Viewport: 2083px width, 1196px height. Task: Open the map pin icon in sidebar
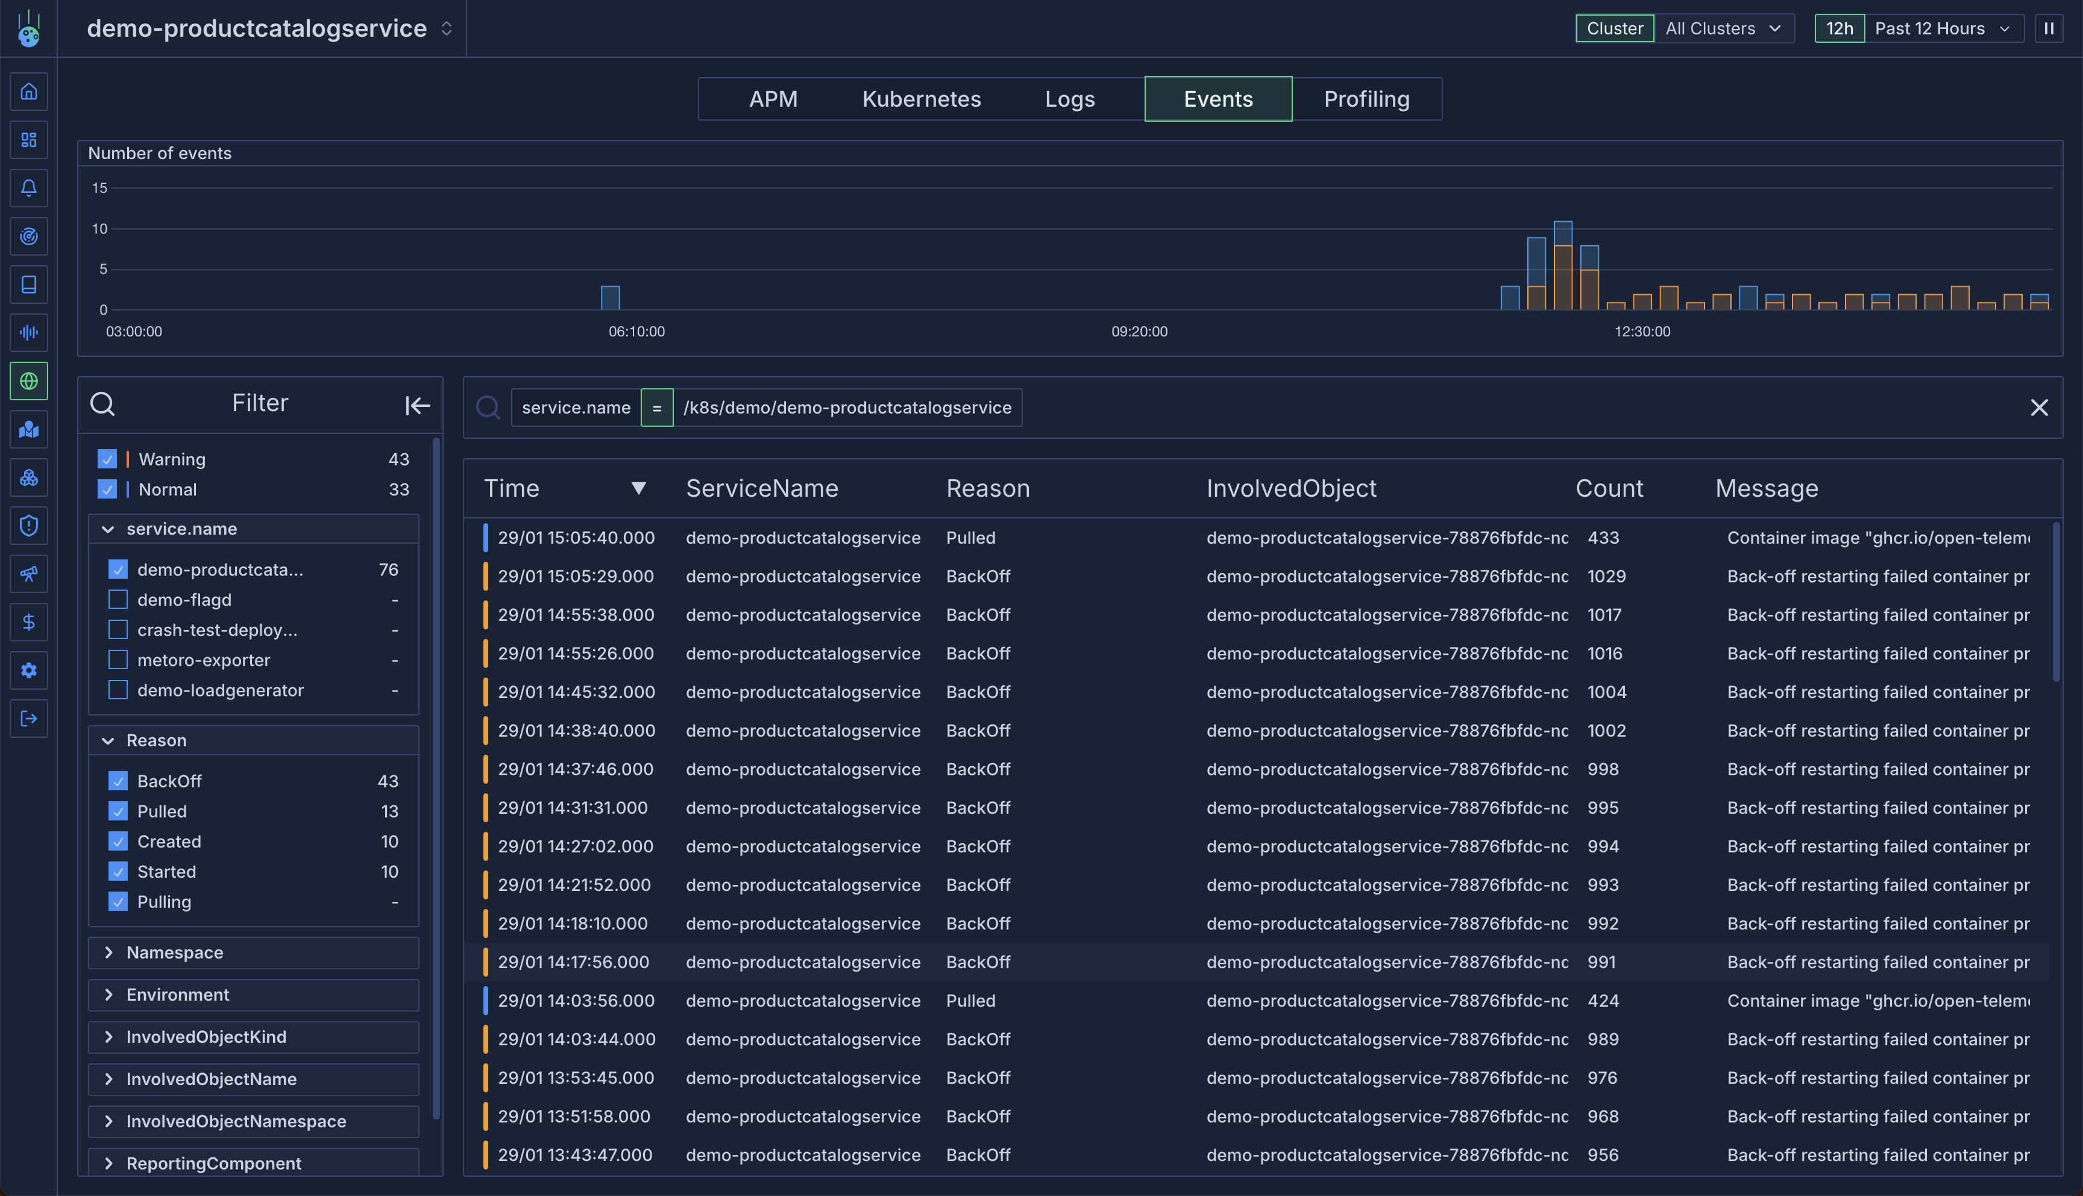tap(29, 430)
